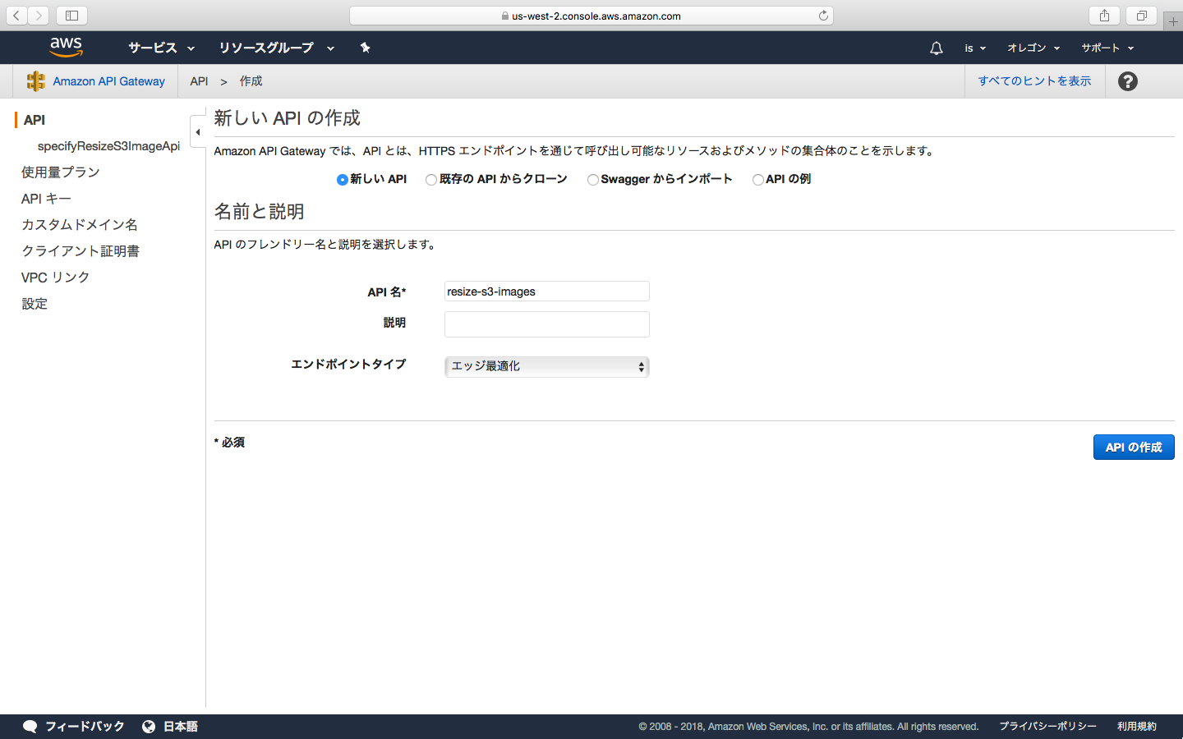
Task: Select the 新しい API radio button
Action: tap(342, 180)
